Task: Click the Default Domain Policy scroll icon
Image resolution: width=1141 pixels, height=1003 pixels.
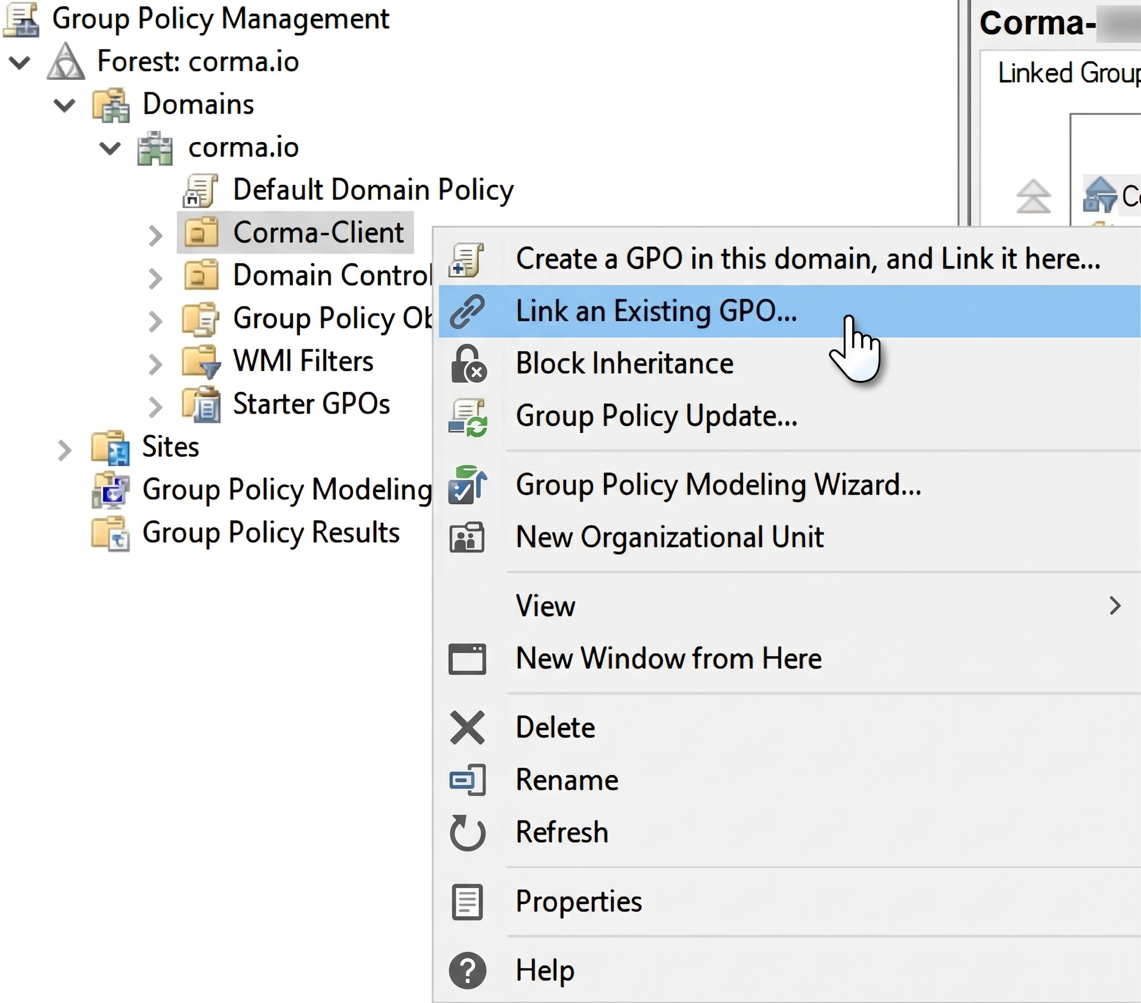Action: pos(201,190)
